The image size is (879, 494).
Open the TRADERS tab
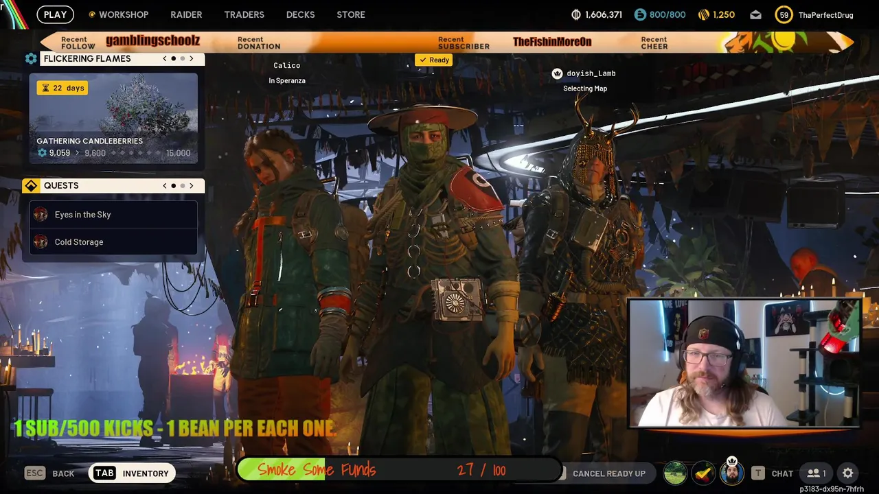tap(244, 14)
